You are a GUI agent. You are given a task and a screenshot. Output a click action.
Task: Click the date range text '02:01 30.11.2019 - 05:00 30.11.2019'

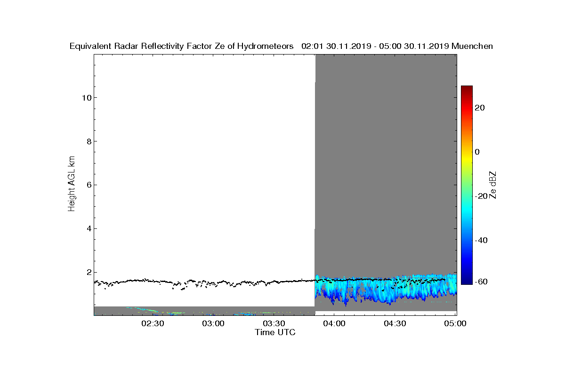(x=375, y=46)
